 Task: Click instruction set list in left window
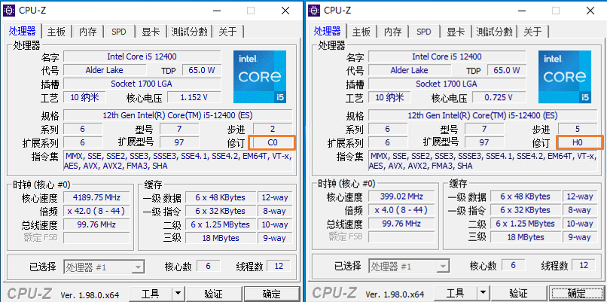pyautogui.click(x=178, y=160)
